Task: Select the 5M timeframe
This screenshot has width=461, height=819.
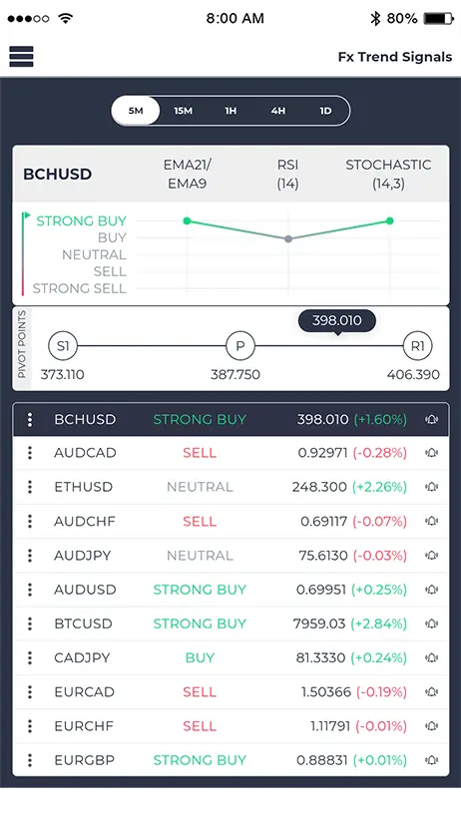Action: pos(136,111)
